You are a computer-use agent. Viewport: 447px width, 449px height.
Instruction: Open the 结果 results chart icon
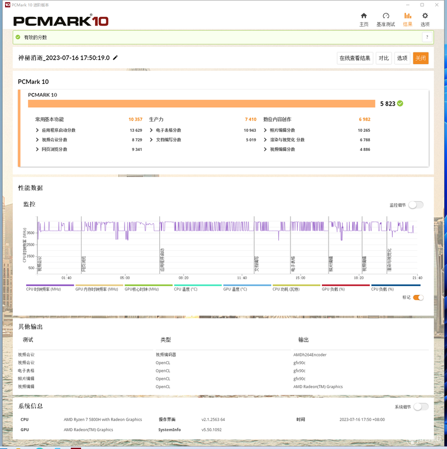point(407,16)
